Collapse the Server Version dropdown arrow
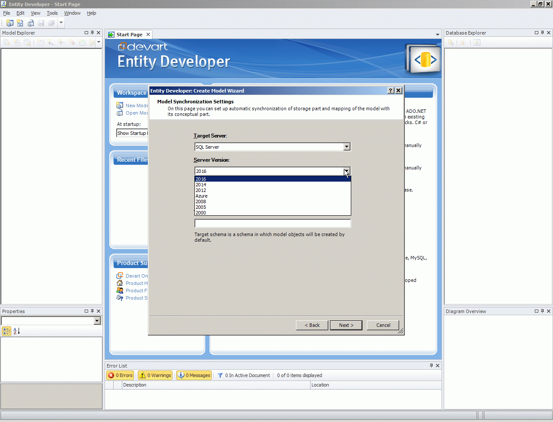 tap(346, 171)
